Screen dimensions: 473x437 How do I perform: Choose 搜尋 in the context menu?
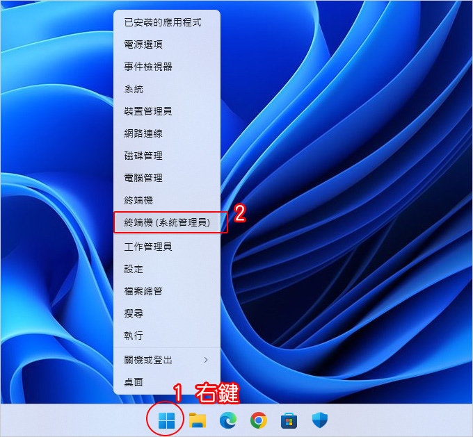click(167, 313)
